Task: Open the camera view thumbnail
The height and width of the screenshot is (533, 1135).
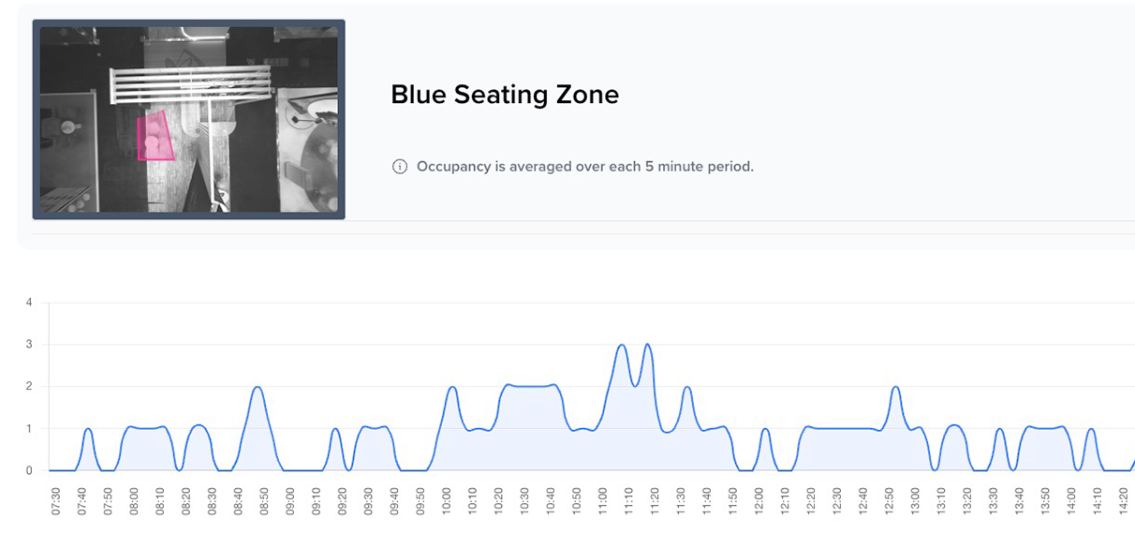Action: pyautogui.click(x=188, y=120)
